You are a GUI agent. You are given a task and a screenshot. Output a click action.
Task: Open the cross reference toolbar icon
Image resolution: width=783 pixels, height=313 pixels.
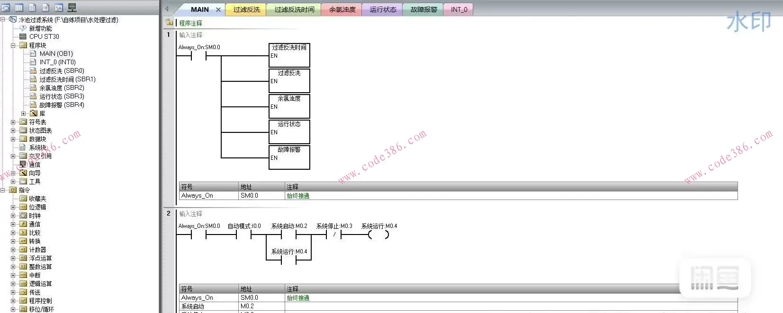[x=59, y=8]
